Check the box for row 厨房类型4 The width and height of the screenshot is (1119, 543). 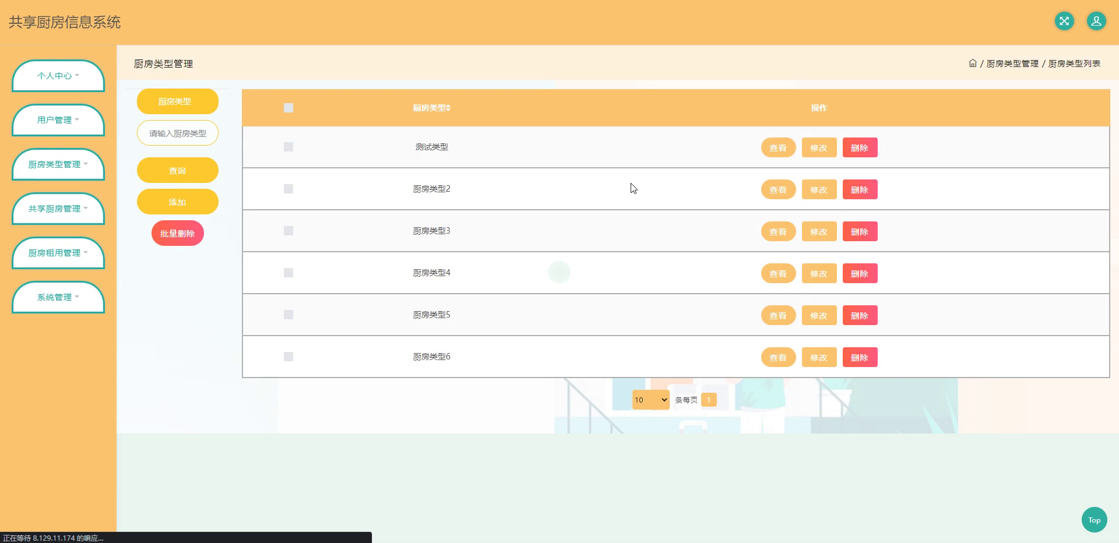[288, 273]
